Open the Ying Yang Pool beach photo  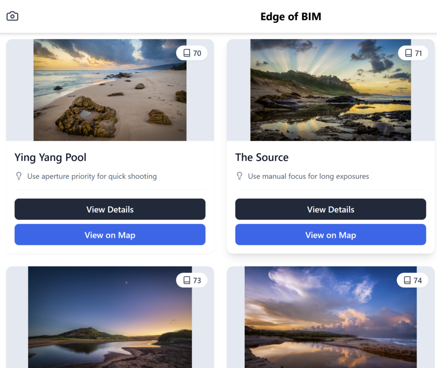[x=110, y=90]
